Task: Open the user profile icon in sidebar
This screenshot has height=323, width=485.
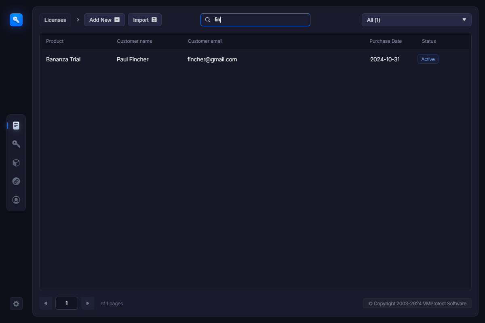Action: pos(16,200)
